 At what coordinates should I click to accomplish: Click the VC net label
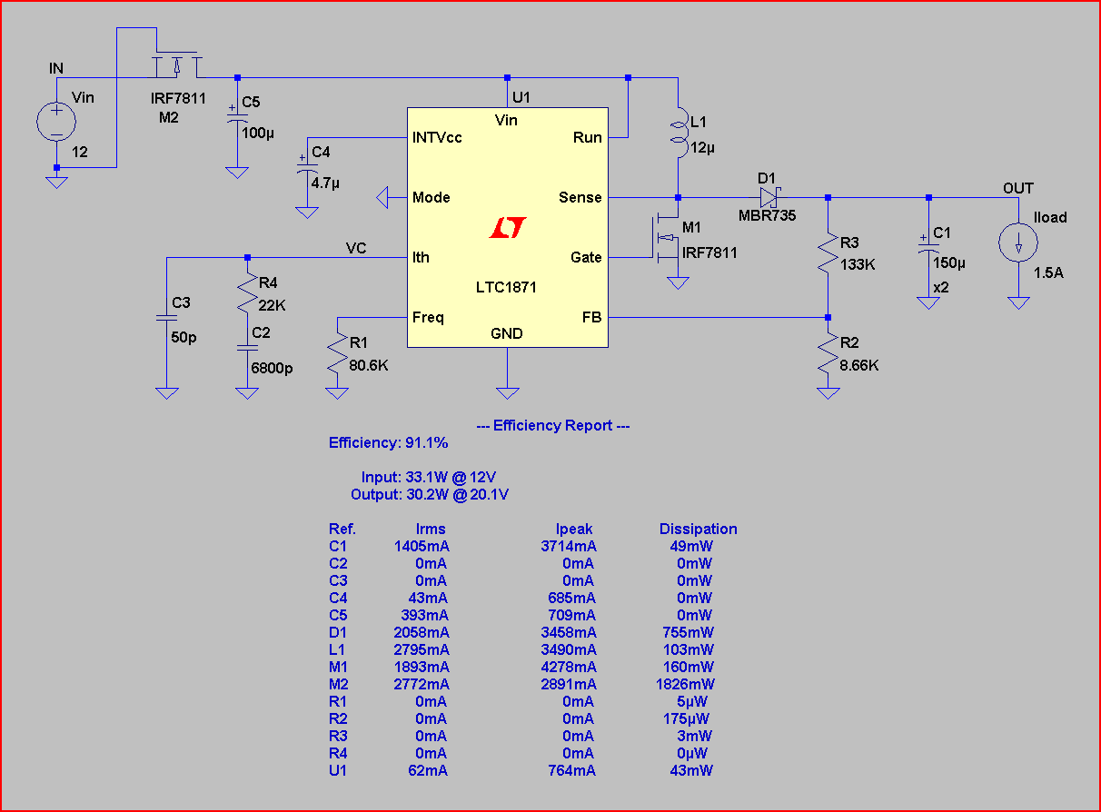click(356, 248)
